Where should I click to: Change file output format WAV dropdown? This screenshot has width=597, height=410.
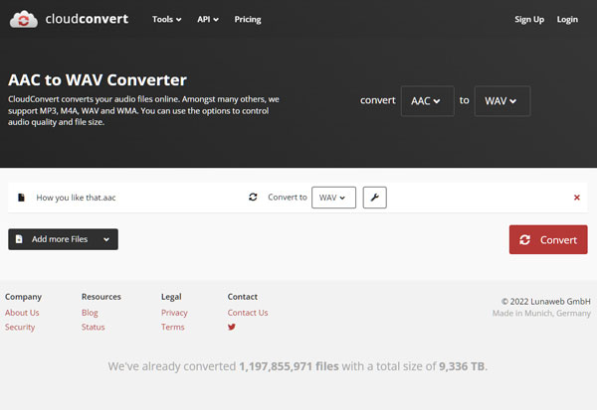click(333, 198)
